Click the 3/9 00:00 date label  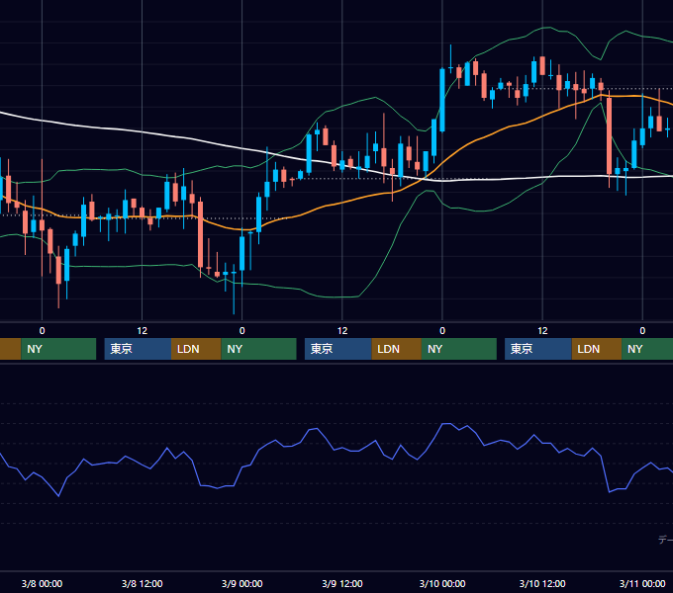(242, 583)
